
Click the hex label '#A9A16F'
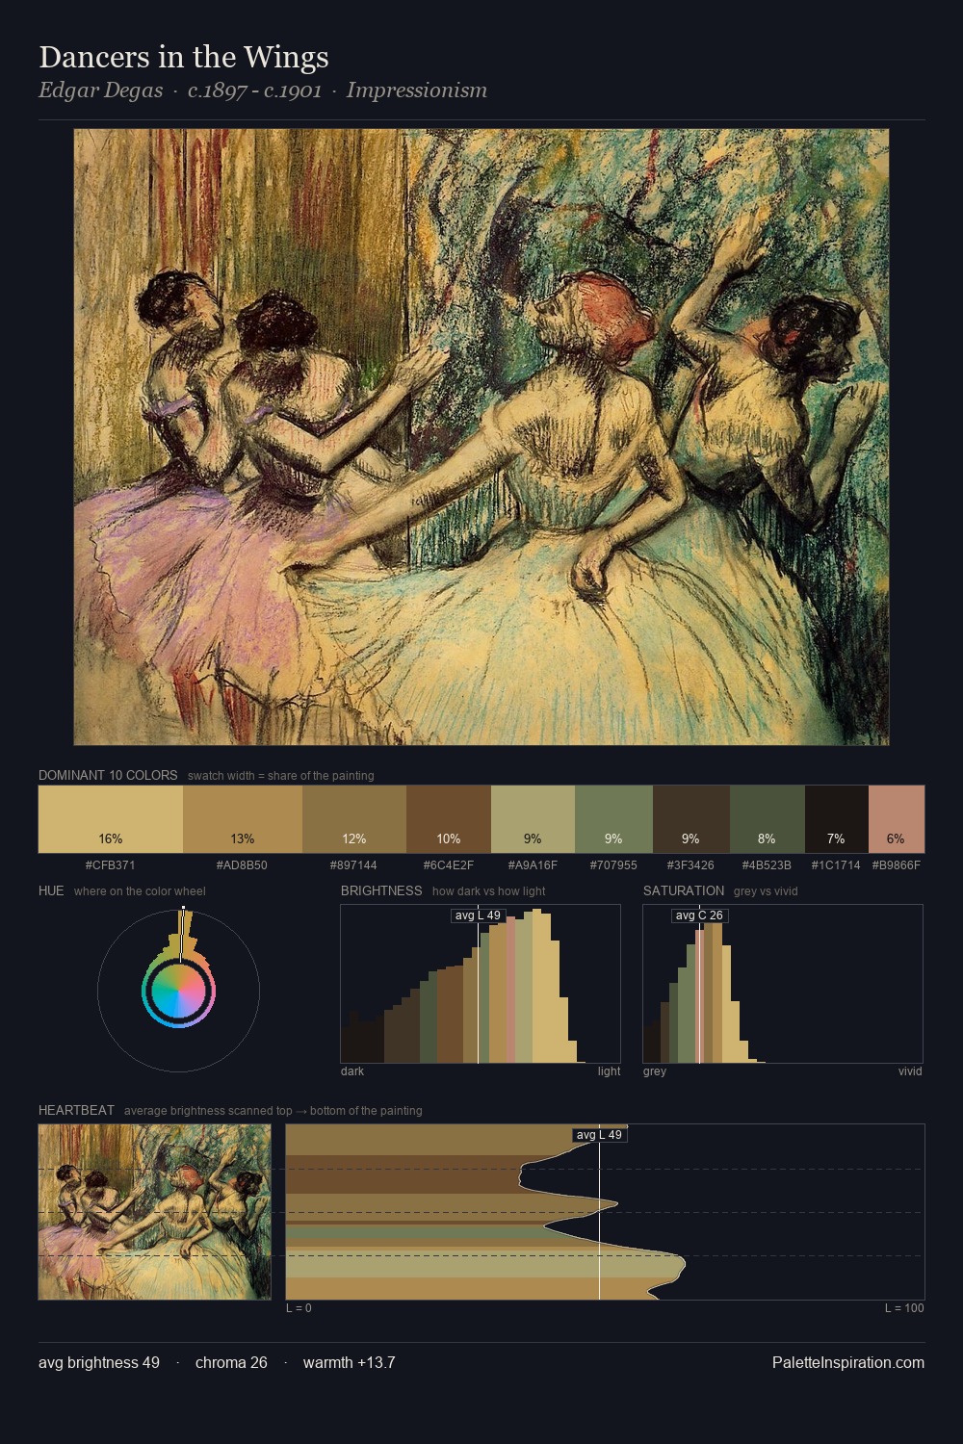pyautogui.click(x=533, y=865)
